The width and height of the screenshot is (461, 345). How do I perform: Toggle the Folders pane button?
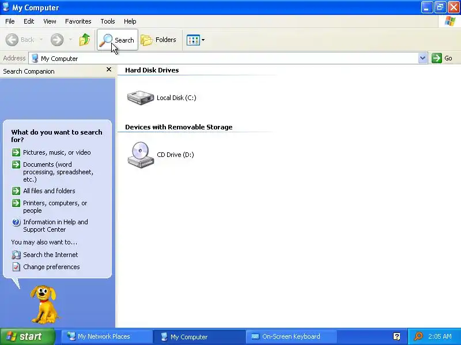(x=158, y=40)
